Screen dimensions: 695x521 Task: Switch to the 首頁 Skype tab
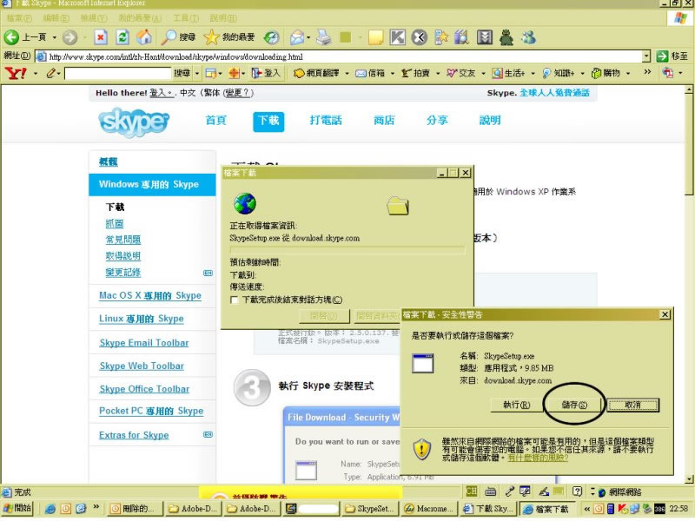[216, 120]
